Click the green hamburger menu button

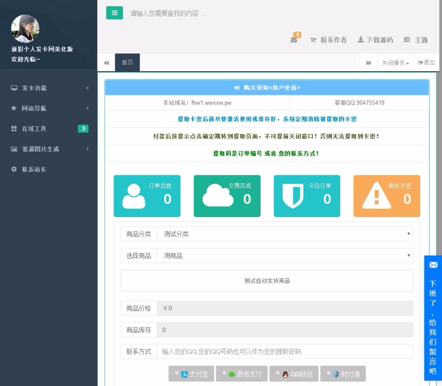(114, 12)
